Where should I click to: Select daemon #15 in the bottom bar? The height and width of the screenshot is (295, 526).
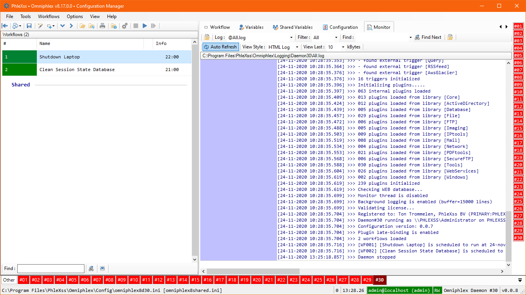tap(196, 280)
